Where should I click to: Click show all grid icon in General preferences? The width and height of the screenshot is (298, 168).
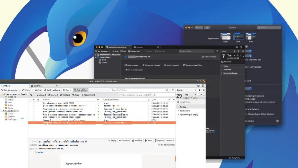pyautogui.click(x=207, y=28)
